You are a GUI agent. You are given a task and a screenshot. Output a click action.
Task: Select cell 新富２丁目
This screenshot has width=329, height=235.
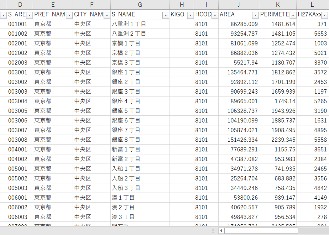pos(140,159)
